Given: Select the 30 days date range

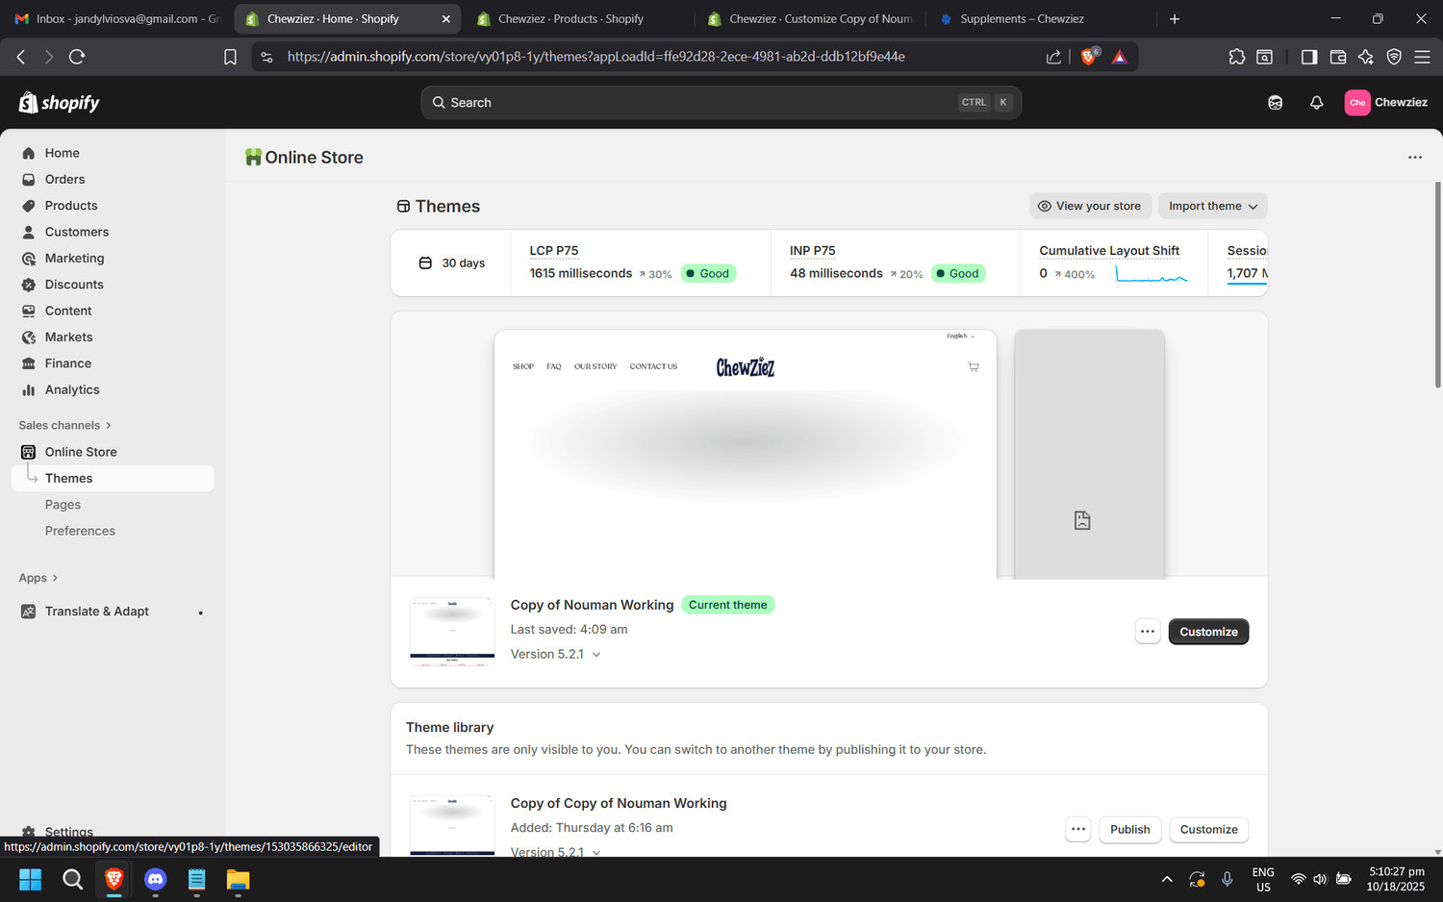Looking at the screenshot, I should (452, 263).
